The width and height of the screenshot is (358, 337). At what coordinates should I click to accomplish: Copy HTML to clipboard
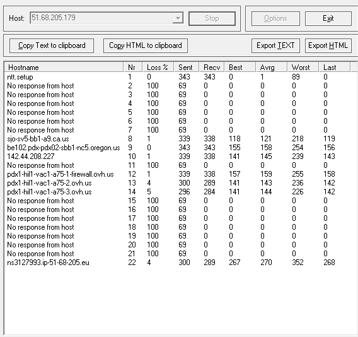coord(146,45)
